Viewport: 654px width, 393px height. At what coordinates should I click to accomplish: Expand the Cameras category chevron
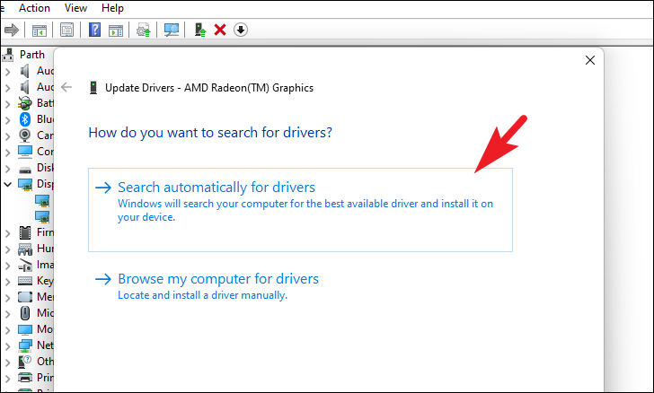point(7,136)
